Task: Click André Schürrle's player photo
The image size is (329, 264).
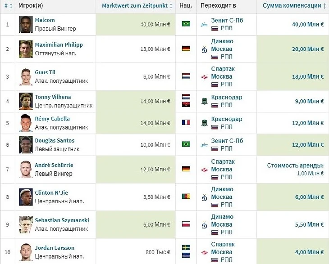Action: [x=26, y=169]
